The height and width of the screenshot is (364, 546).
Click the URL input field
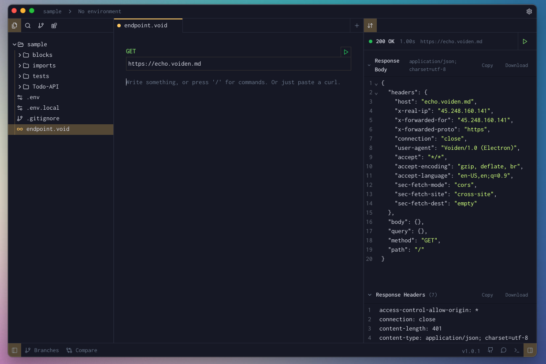(238, 64)
